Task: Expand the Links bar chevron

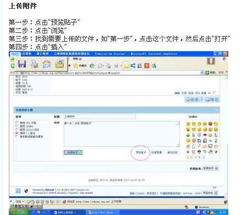Action: (x=227, y=72)
